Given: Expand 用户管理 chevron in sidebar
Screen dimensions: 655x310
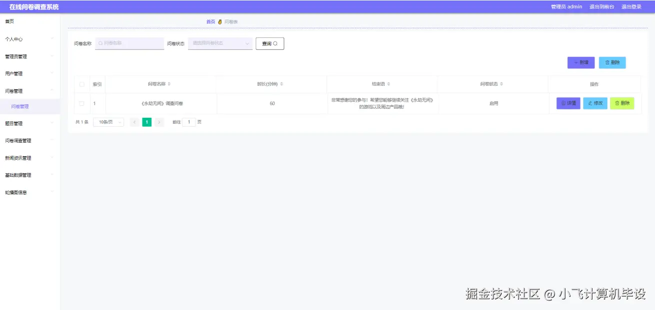Looking at the screenshot, I should coord(52,73).
